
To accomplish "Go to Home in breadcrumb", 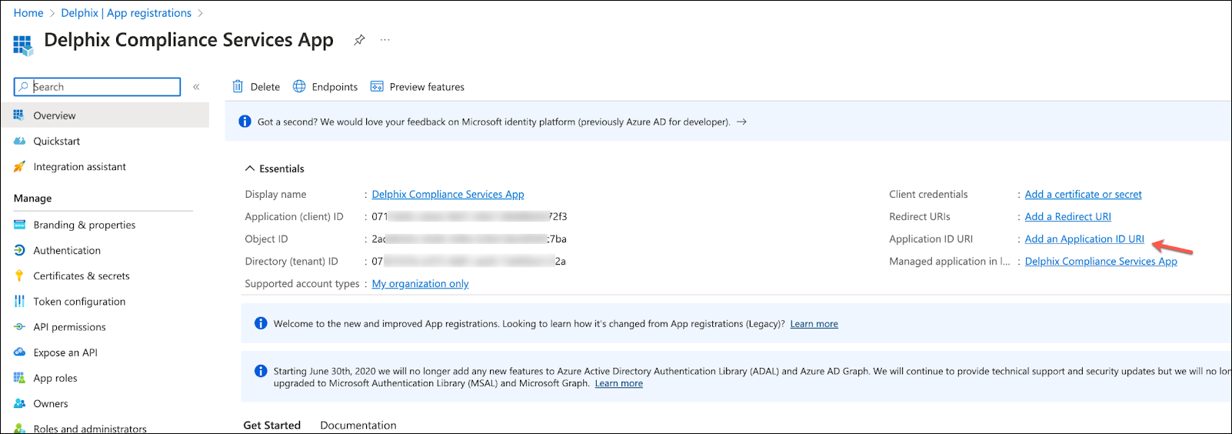I will [28, 13].
